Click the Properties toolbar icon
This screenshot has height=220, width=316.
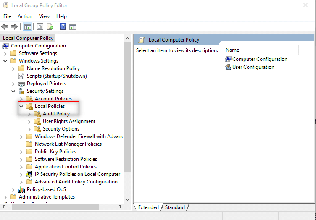[40, 26]
